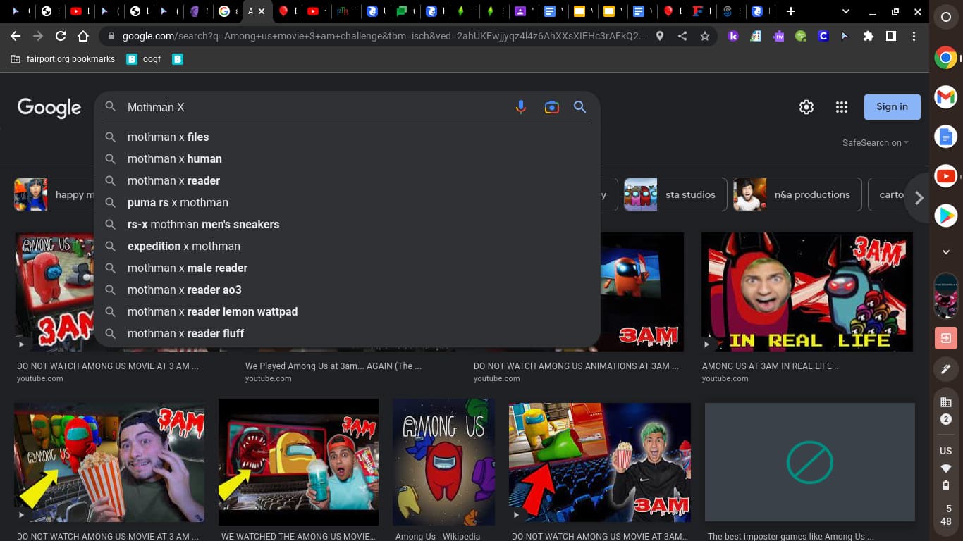
Task: Open Gmail from the shelf
Action: pos(946,97)
